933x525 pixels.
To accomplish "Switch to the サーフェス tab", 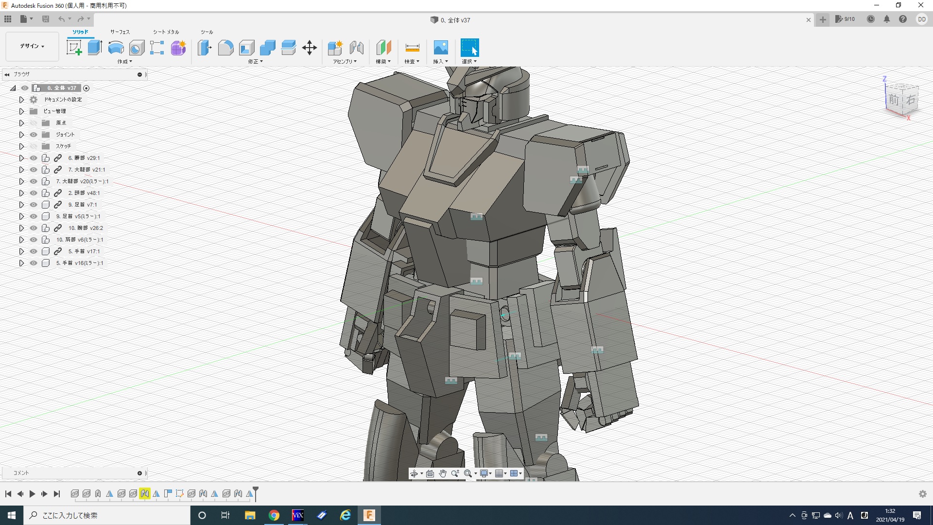I will coord(120,32).
